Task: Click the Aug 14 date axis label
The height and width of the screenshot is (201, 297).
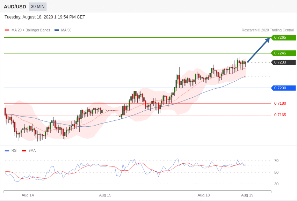Action: click(28, 195)
